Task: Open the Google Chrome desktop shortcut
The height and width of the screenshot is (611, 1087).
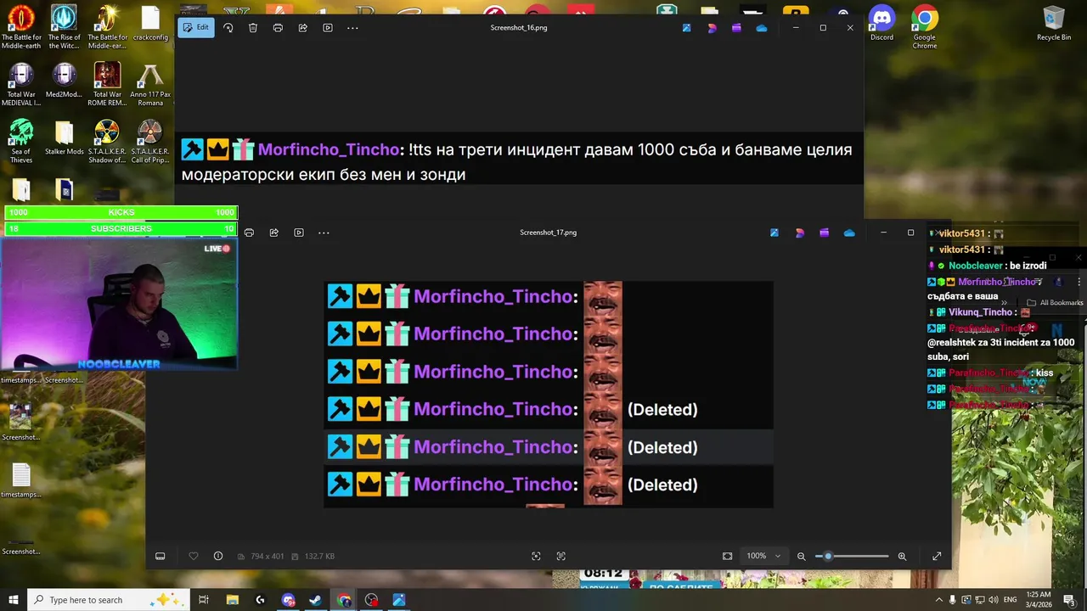Action: click(925, 26)
